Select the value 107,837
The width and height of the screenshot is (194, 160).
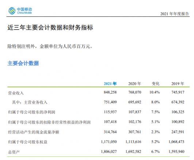(x=135, y=112)
